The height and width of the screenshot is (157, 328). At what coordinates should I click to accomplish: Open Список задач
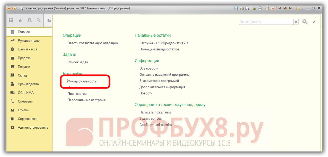78,62
